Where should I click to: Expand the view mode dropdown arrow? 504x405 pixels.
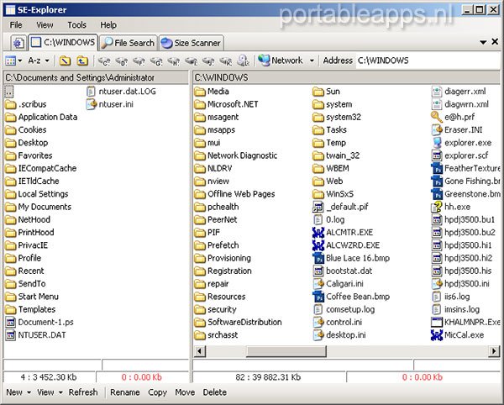coord(20,60)
